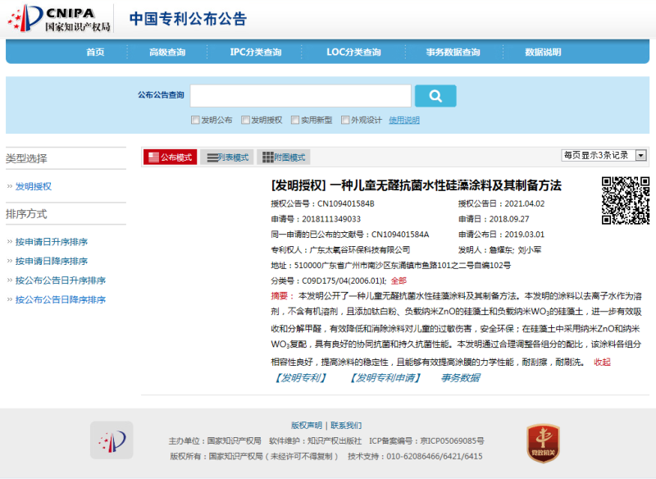Tick the 外观设计 checkbox
Viewport: 656px width, 479px height.
point(345,120)
